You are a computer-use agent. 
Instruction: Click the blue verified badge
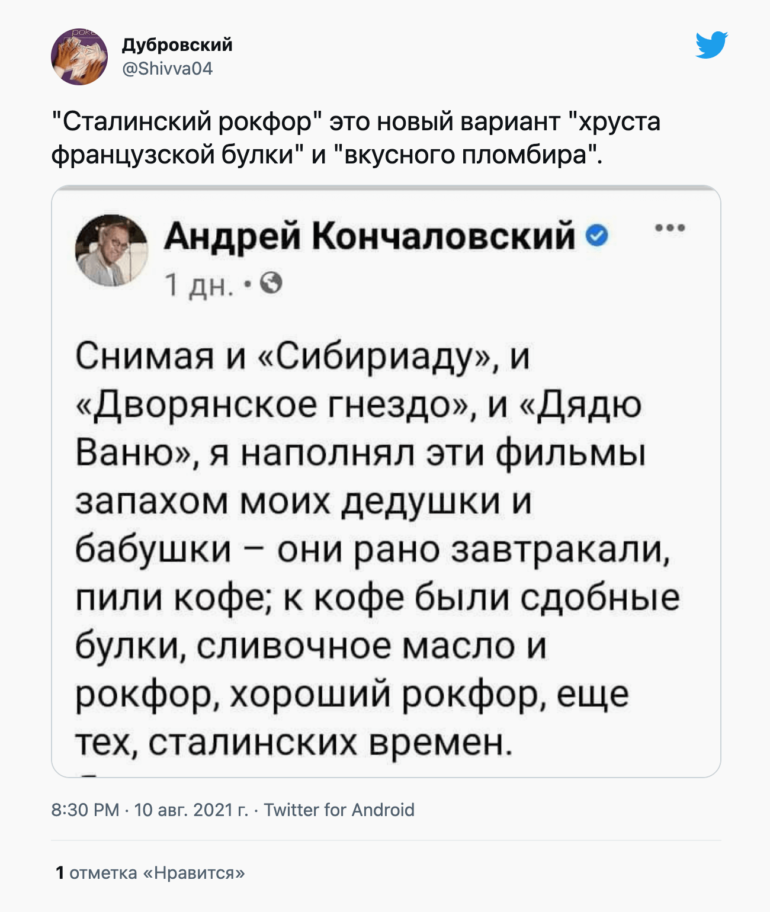coord(597,236)
